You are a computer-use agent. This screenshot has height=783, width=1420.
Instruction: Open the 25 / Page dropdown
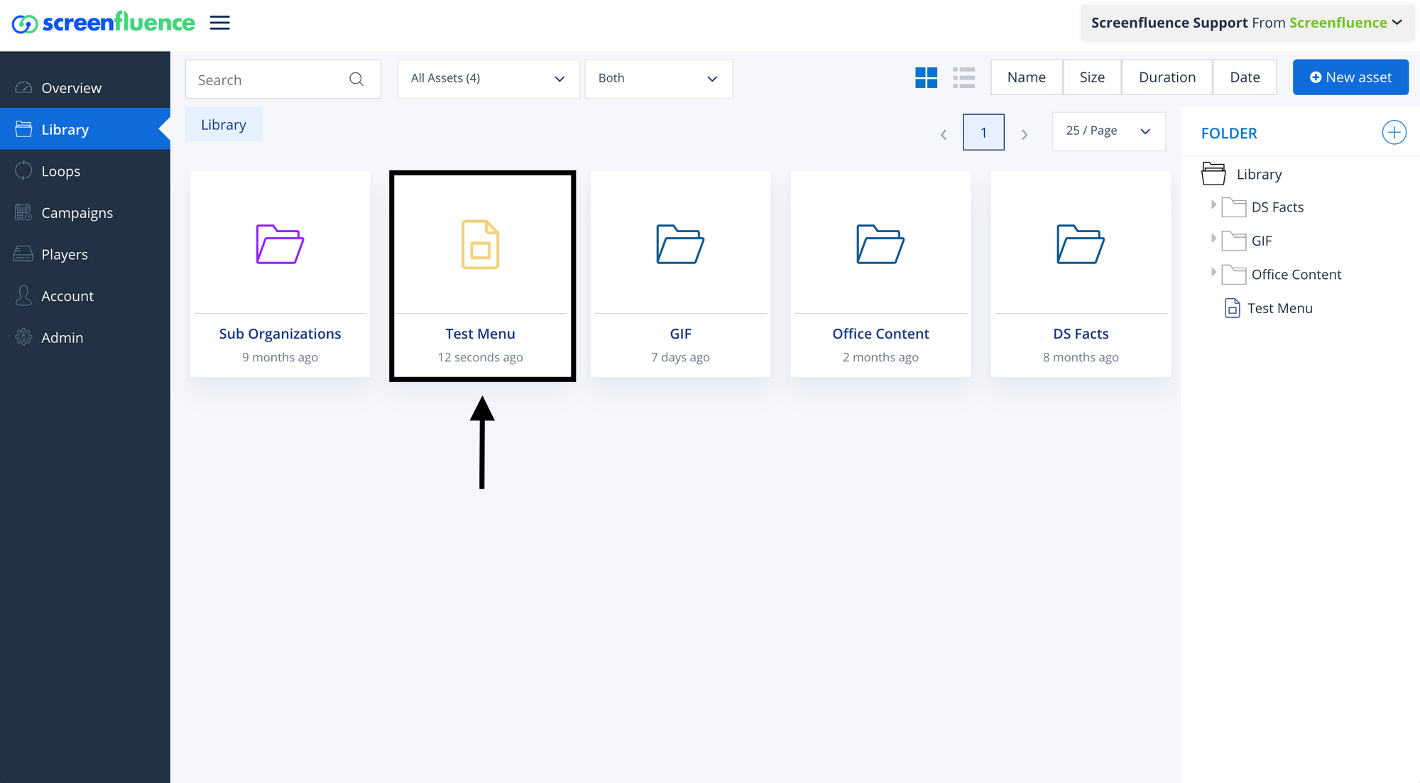pos(1108,131)
